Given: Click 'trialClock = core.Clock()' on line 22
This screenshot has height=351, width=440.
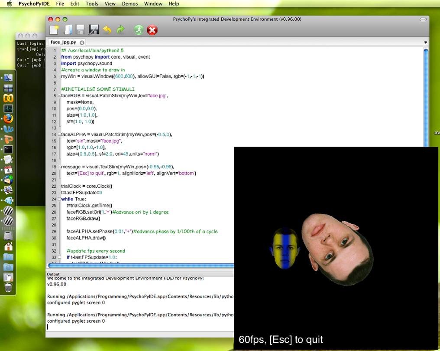Looking at the screenshot, I should point(87,186).
